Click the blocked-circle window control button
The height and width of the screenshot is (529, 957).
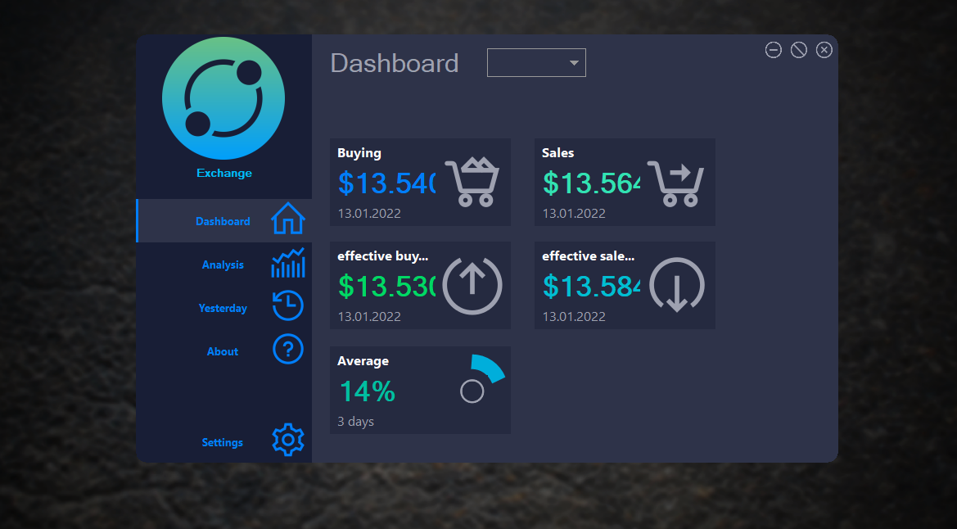tap(798, 49)
